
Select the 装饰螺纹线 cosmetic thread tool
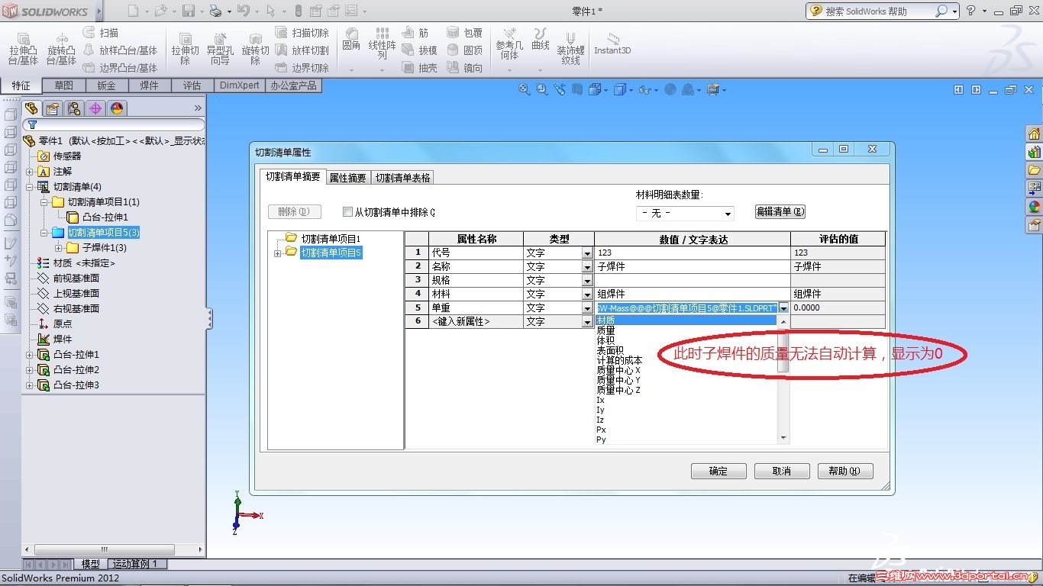pos(570,49)
